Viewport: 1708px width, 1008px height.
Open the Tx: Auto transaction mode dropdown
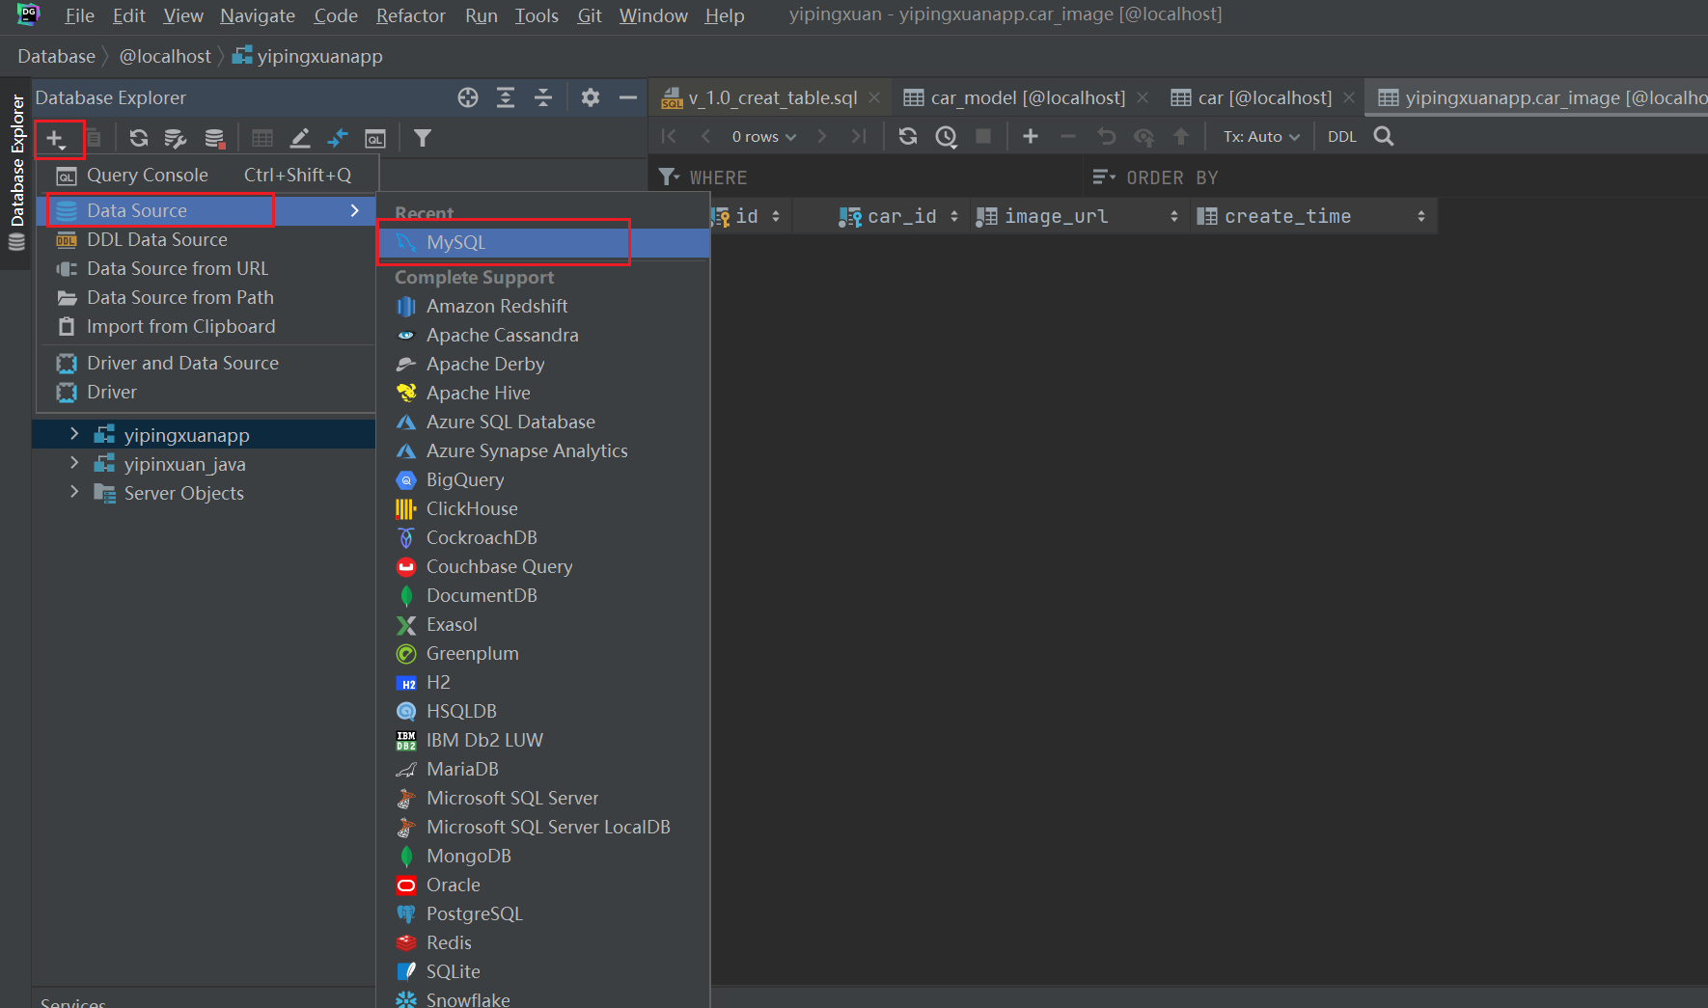1262,136
